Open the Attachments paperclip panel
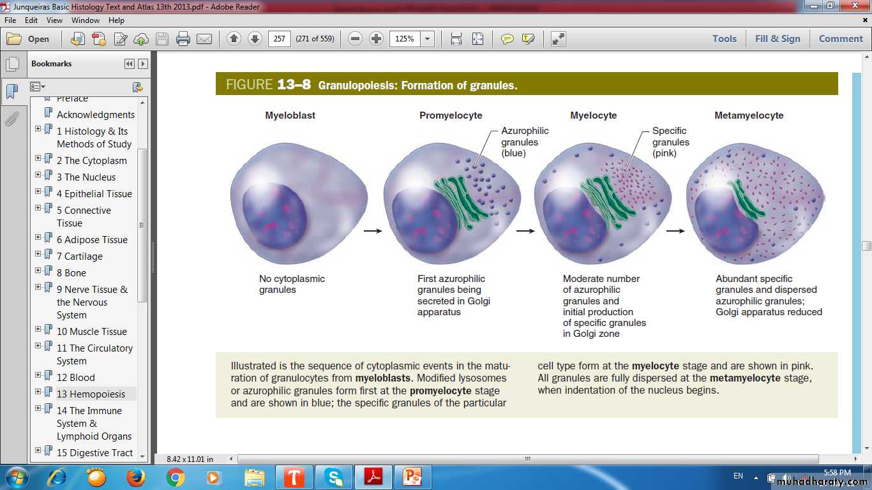The image size is (872, 490). [x=11, y=119]
